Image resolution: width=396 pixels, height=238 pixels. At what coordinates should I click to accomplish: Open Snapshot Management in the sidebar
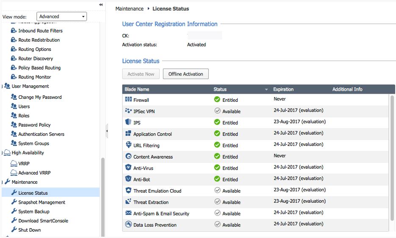(x=42, y=202)
